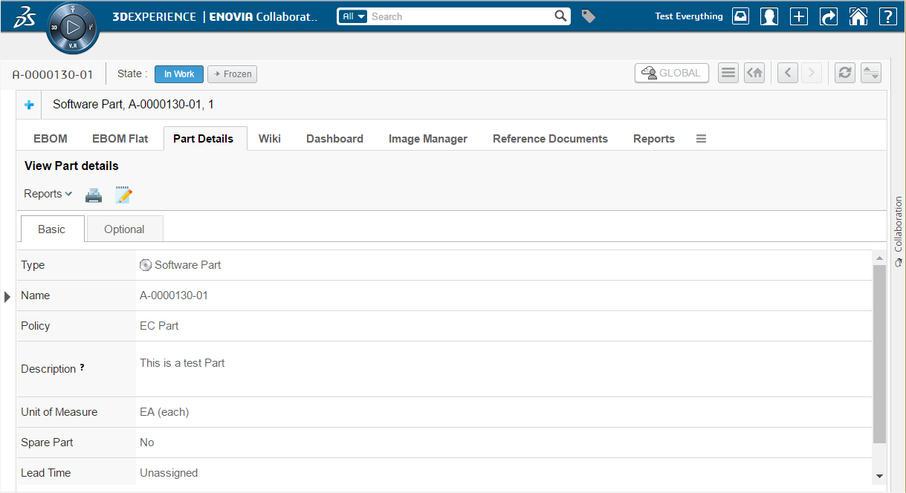The width and height of the screenshot is (906, 493).
Task: Open the help question mark icon
Action: (x=887, y=16)
